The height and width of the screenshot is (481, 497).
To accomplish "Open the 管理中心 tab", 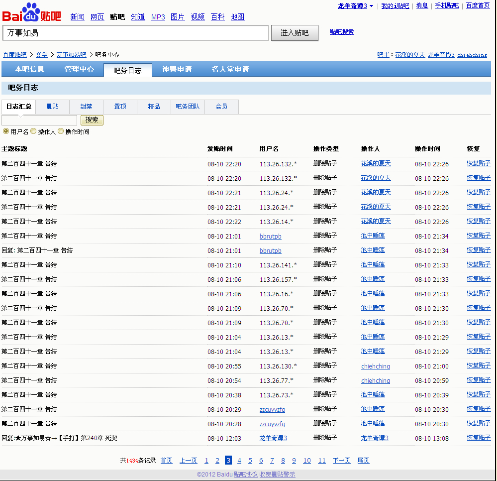I will coord(79,69).
